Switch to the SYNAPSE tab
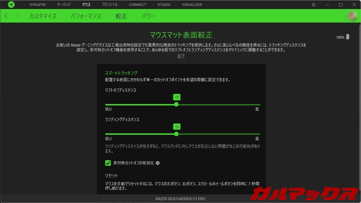 pyautogui.click(x=38, y=5)
